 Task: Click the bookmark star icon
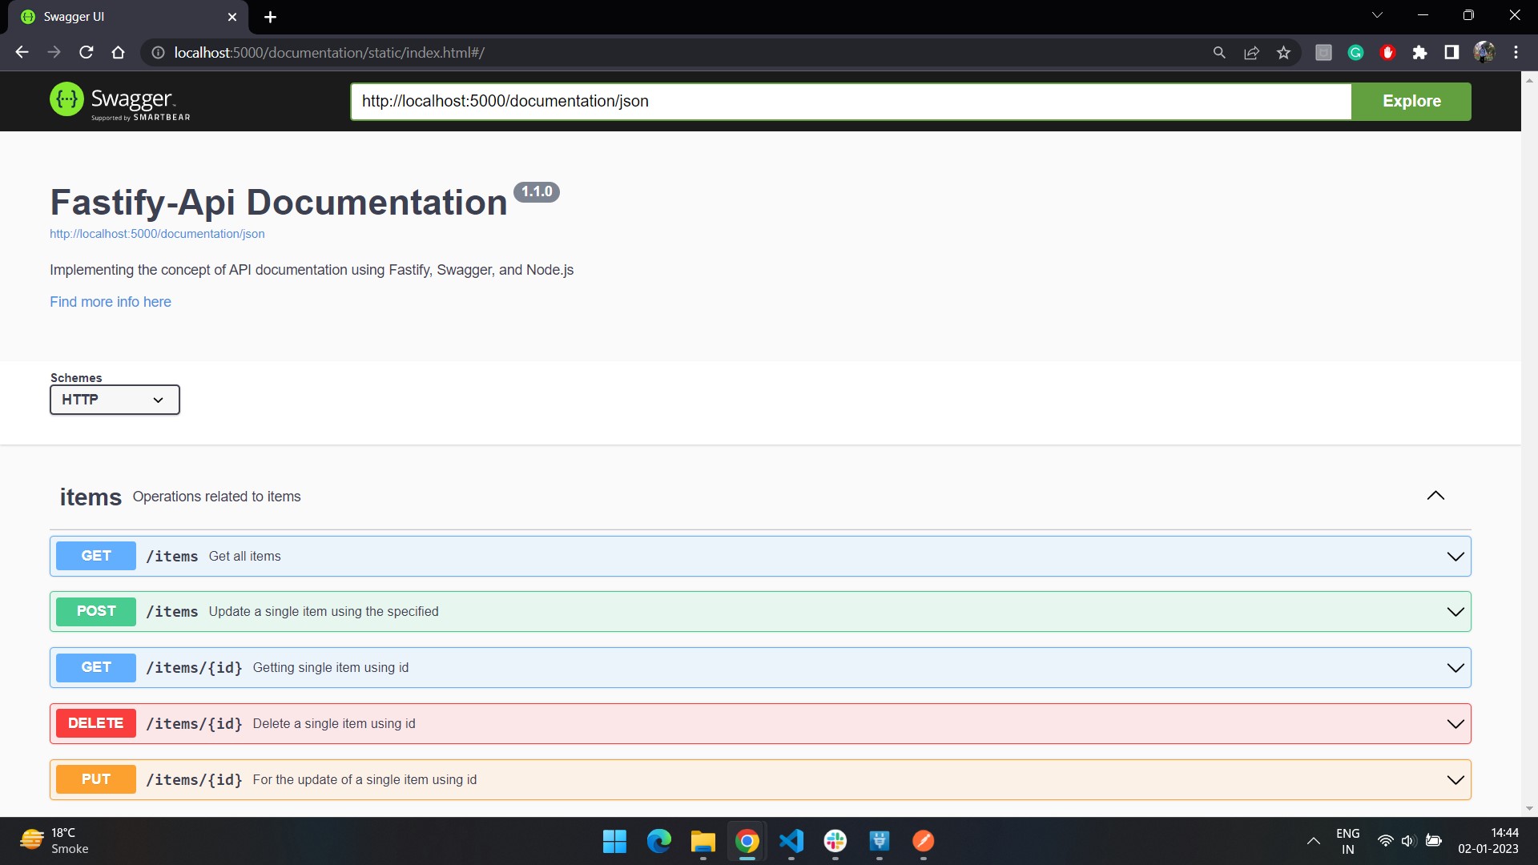pos(1283,53)
